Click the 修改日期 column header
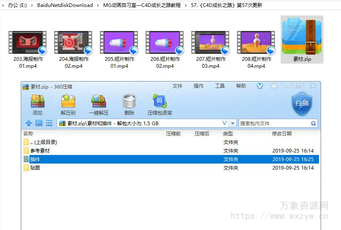 point(281,134)
